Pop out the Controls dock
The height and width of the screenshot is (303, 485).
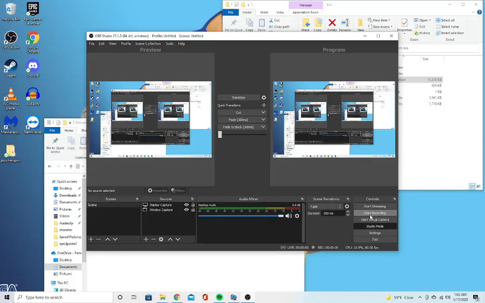point(394,199)
